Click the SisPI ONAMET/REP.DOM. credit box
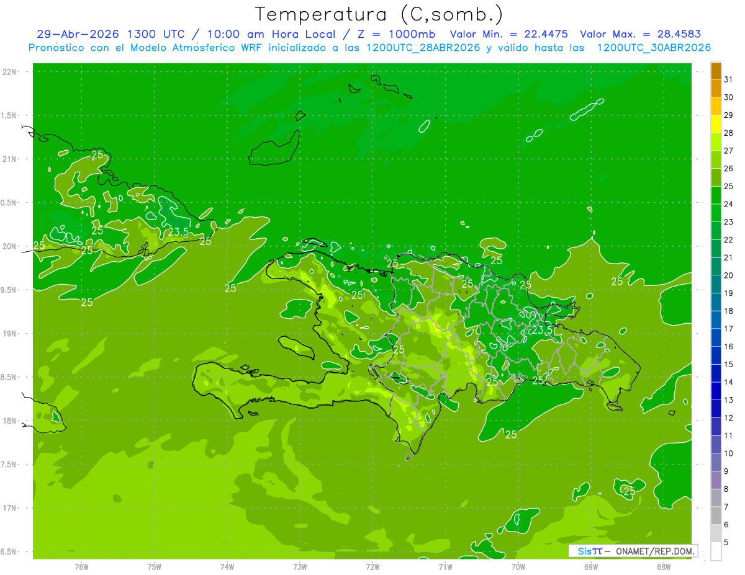The height and width of the screenshot is (575, 745). [633, 551]
